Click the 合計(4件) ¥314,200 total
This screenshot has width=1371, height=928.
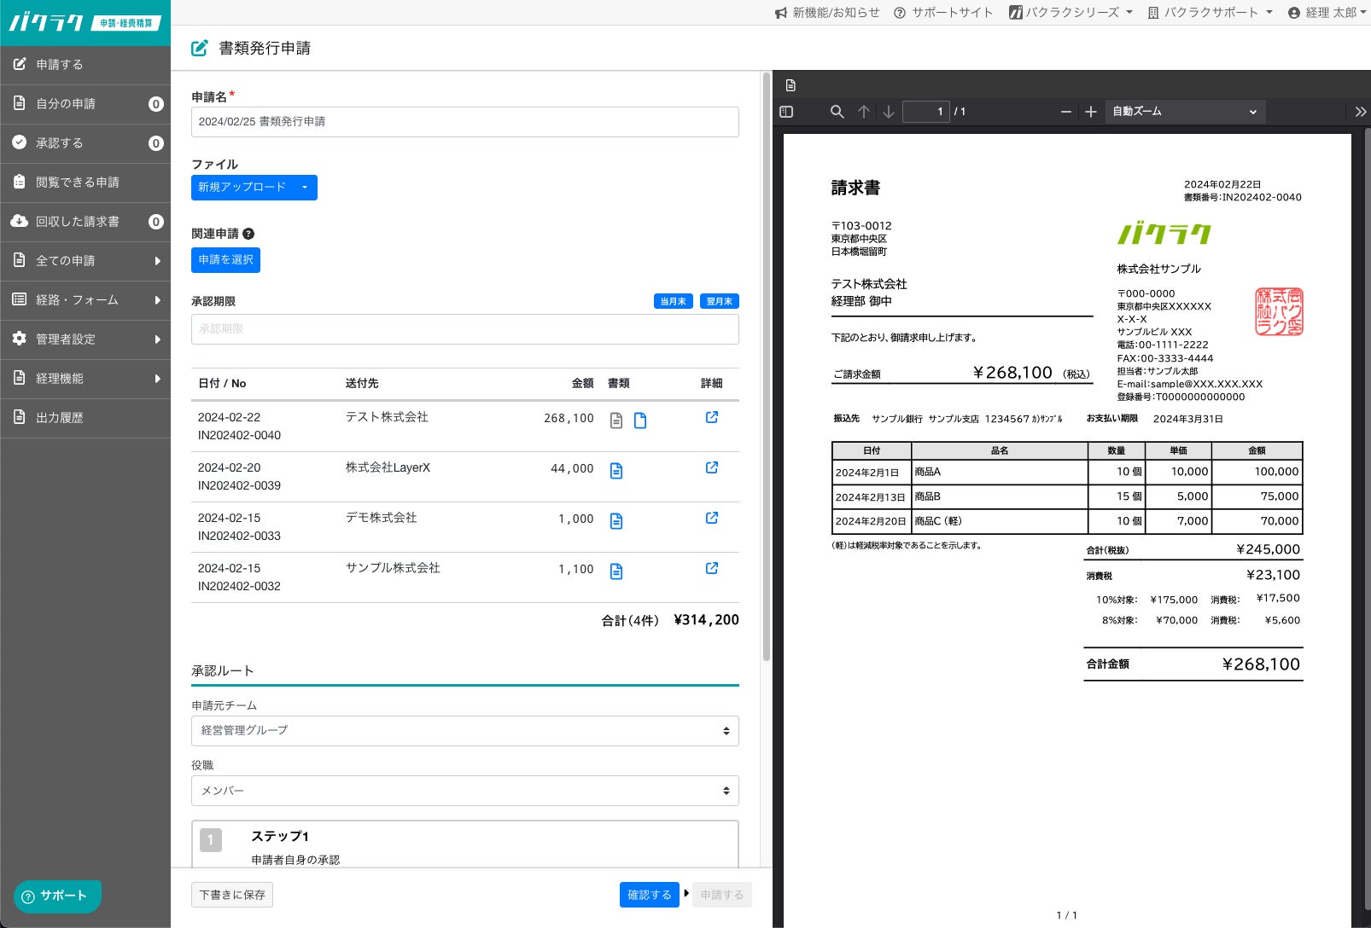(x=670, y=620)
